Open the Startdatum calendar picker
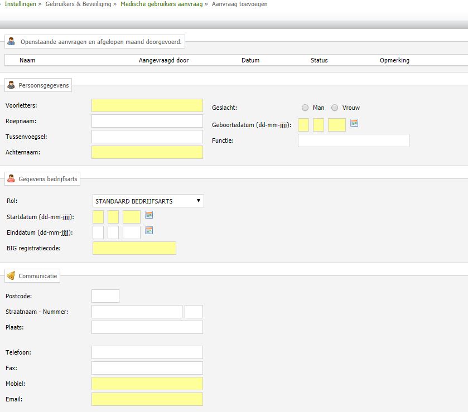Screen dimensions: 468x412 pyautogui.click(x=148, y=215)
